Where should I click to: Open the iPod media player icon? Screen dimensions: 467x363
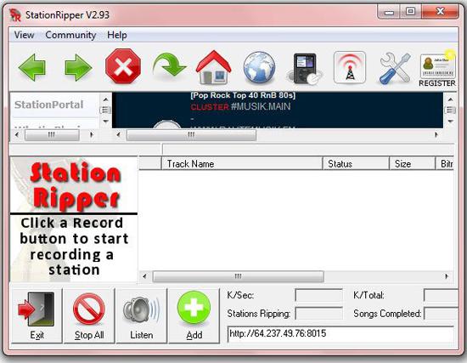[x=305, y=69]
